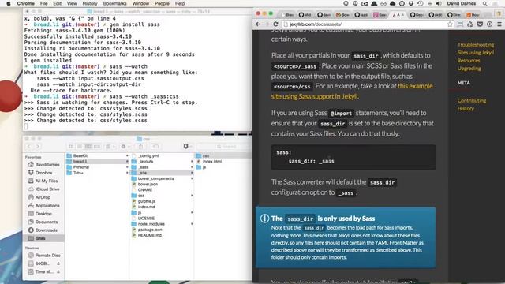This screenshot has width=505, height=284.
Task: Go back in Finder window
Action: pos(29,147)
